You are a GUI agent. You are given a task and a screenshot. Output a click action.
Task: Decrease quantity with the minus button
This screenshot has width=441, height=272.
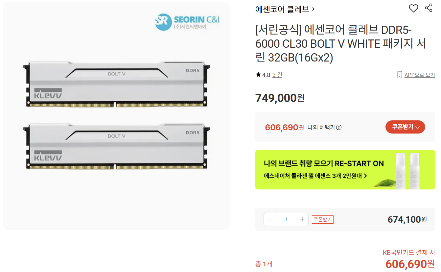270,219
